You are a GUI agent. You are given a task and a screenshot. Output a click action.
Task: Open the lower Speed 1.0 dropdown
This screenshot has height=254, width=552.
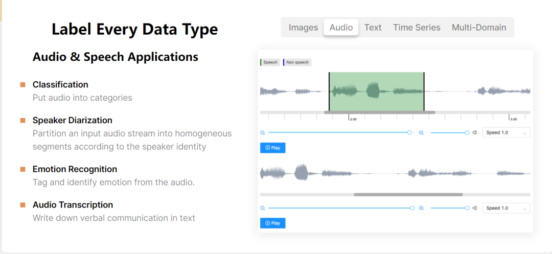506,208
